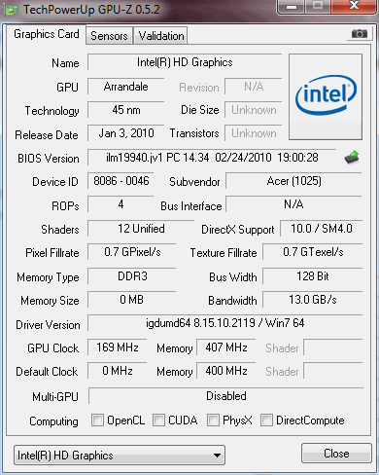Click Texture Fillrate value 0.7 GTexel/s
The width and height of the screenshot is (379, 475).
pos(313,252)
